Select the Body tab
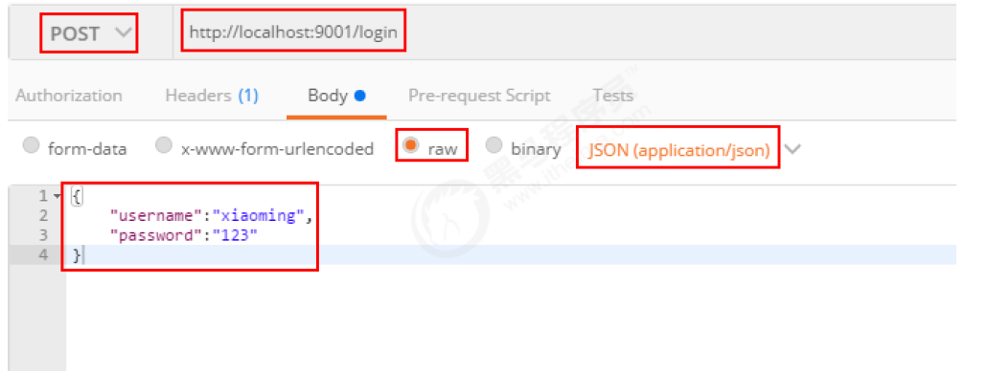This screenshot has width=988, height=371. pos(335,96)
